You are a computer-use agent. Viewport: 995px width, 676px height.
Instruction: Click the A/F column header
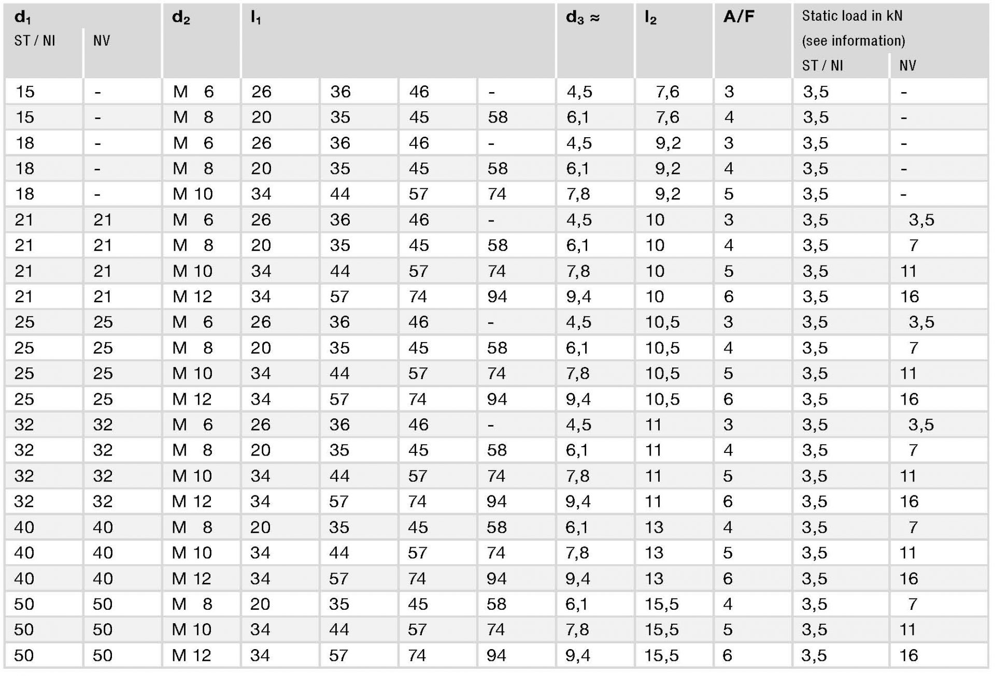tap(738, 17)
